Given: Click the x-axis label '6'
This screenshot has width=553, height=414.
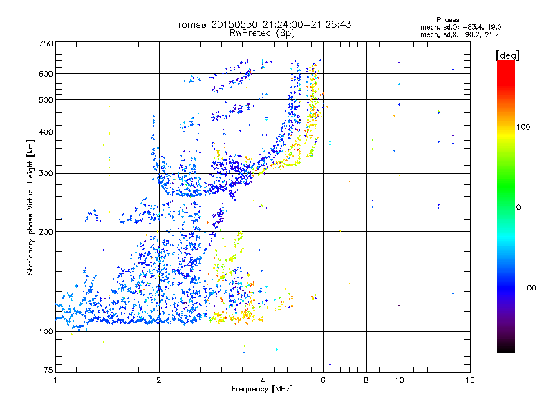Looking at the screenshot, I should click(323, 380).
